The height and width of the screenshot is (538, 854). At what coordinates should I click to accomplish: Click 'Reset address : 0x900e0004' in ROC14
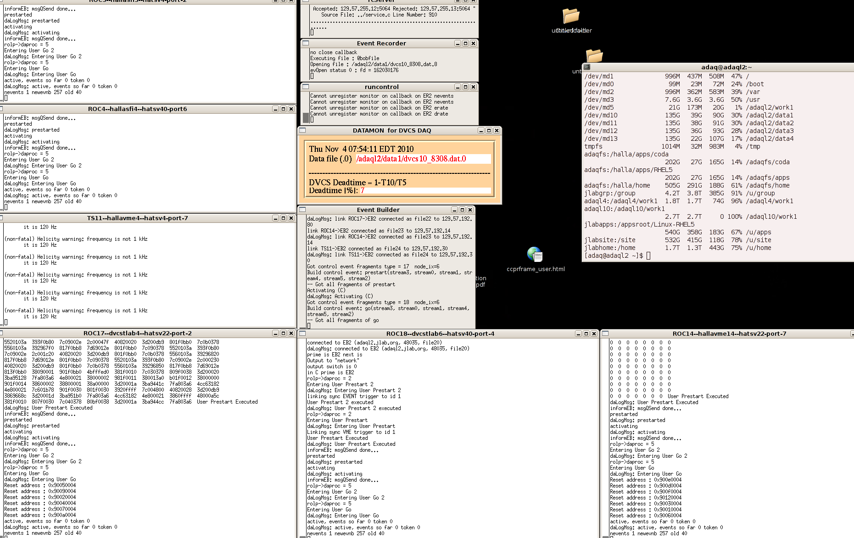646,480
